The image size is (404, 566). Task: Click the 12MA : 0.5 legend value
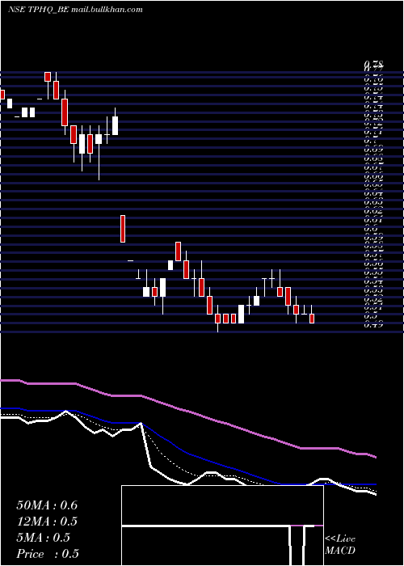47,522
